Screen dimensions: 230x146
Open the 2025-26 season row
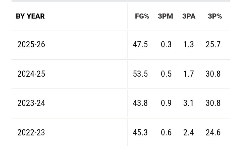pos(31,45)
